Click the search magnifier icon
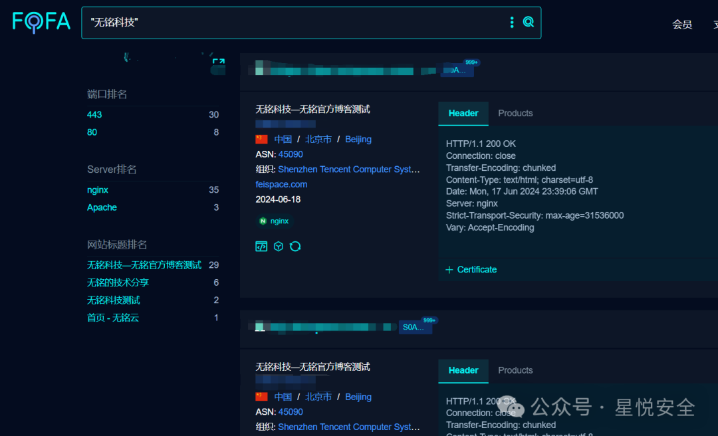718x436 pixels. [x=528, y=22]
